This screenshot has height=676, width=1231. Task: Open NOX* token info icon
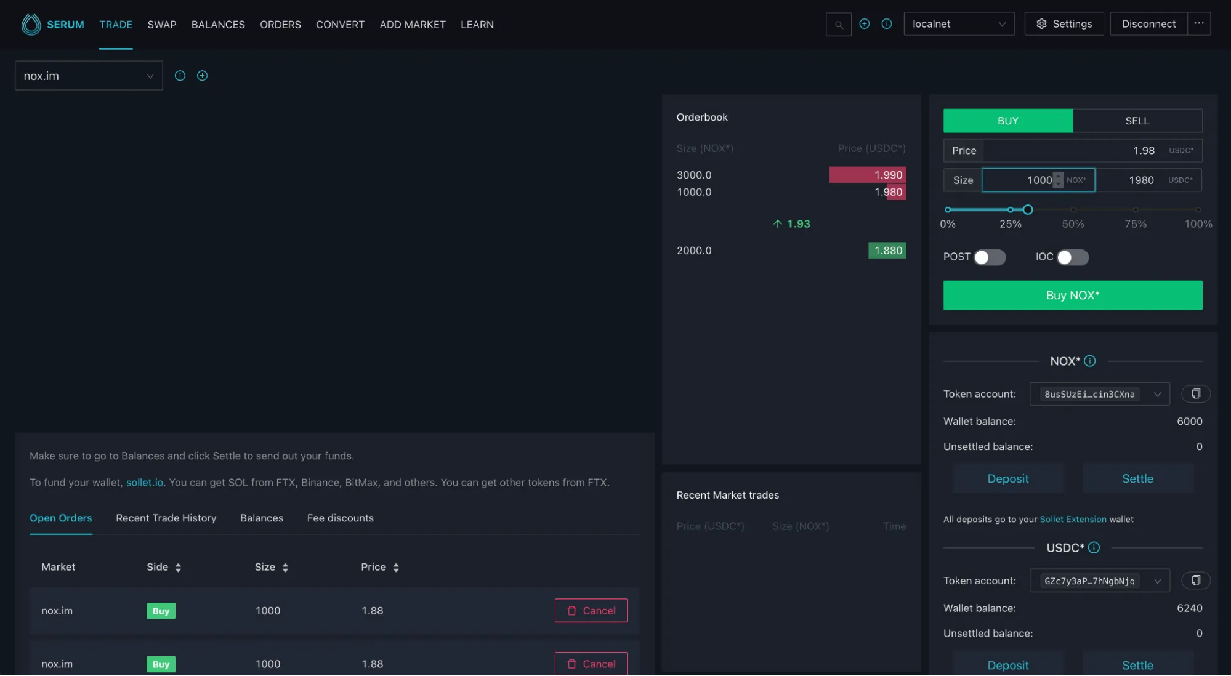pos(1089,361)
